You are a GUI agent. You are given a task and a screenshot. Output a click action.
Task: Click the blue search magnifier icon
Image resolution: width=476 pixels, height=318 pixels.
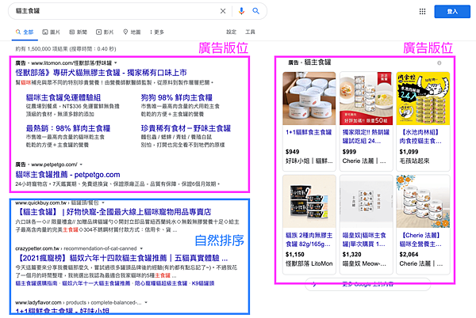click(x=256, y=11)
